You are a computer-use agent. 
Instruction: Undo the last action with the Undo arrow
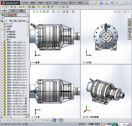pyautogui.click(x=112, y=3)
